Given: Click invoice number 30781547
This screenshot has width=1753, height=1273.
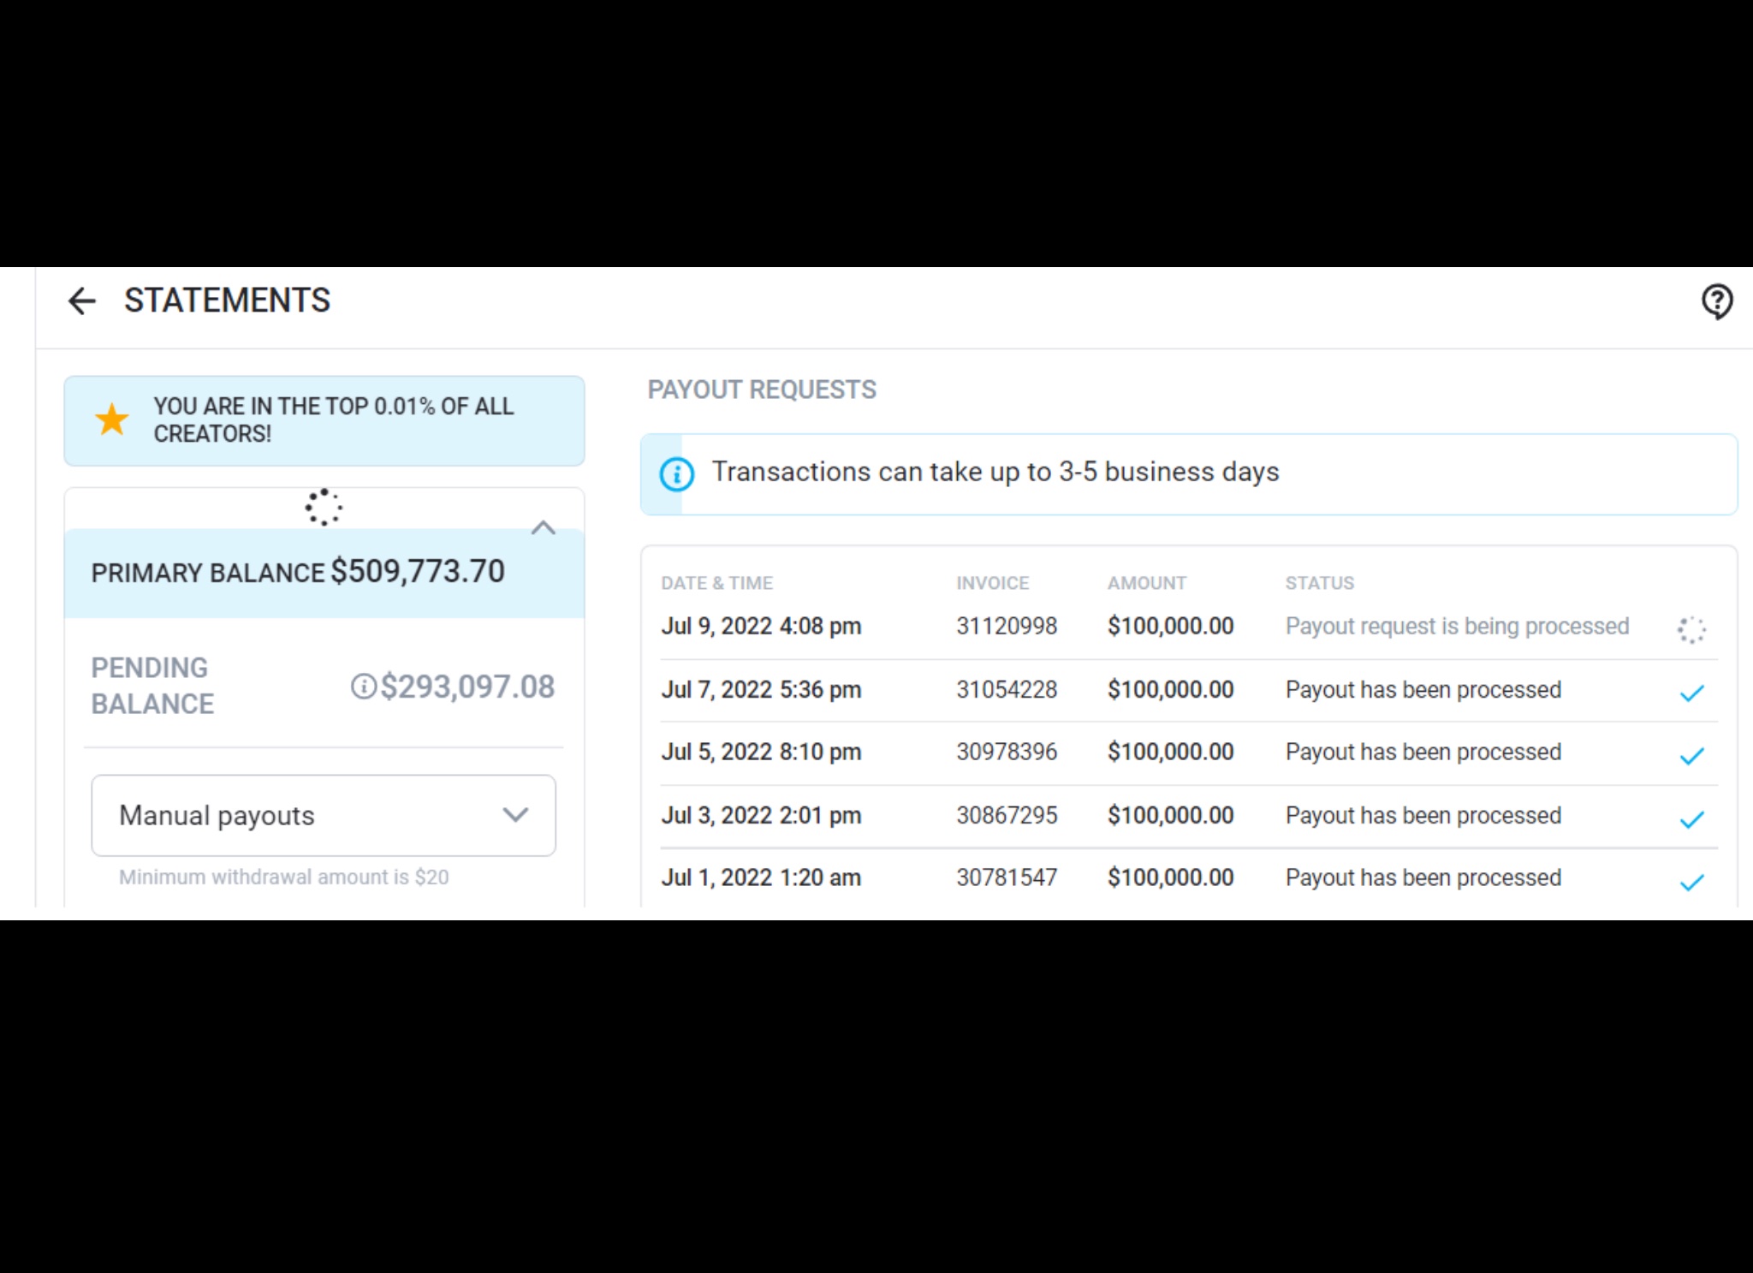Looking at the screenshot, I should (1007, 877).
